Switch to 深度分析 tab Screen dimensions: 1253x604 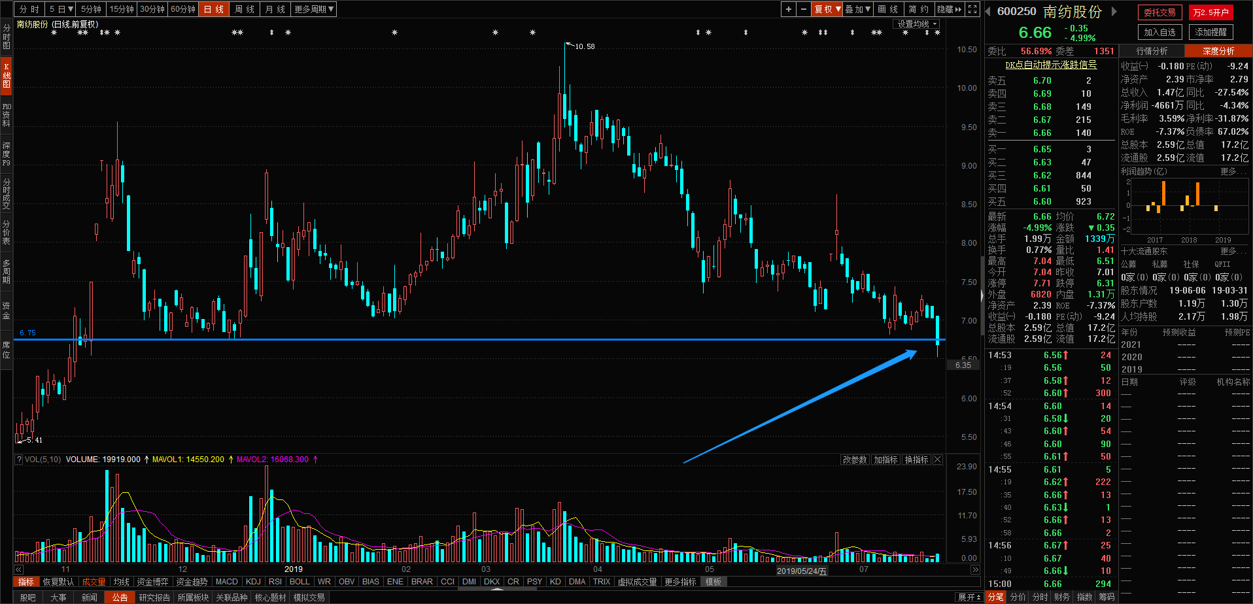(x=1218, y=51)
